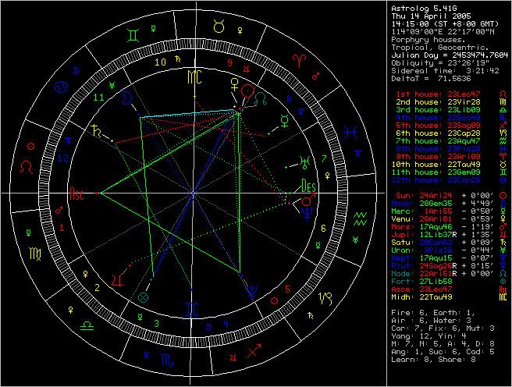Click the green Des descendant label
This screenshot has height=387, width=512.
[x=308, y=188]
